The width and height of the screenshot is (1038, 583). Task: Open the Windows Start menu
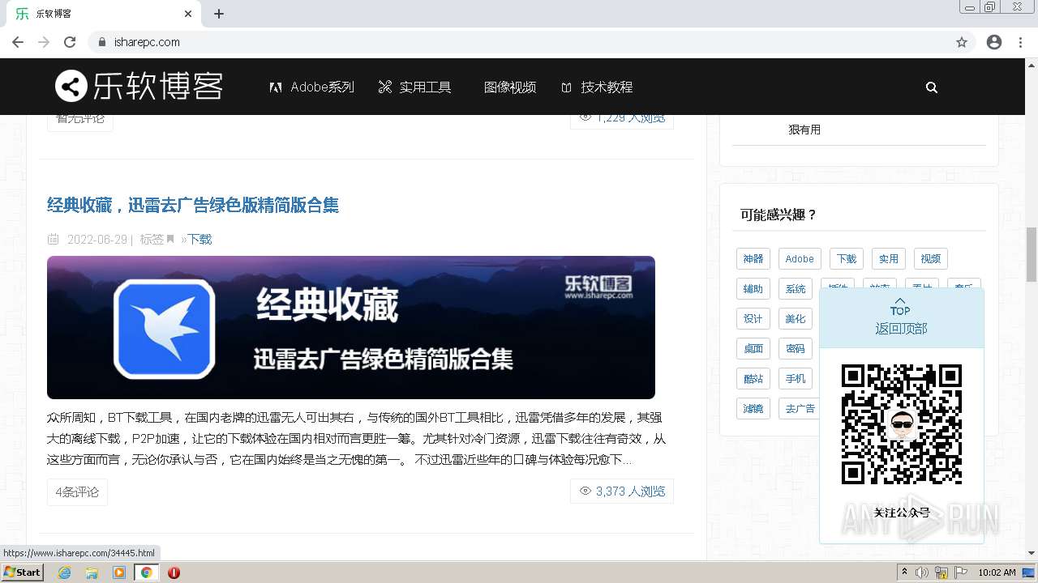22,572
